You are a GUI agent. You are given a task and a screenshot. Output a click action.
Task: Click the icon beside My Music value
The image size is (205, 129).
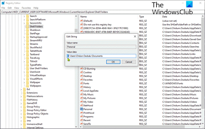[81, 94]
